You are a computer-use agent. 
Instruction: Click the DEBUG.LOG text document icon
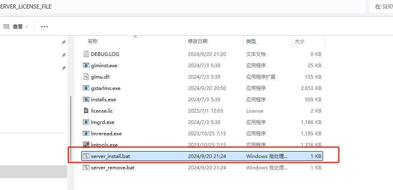(86, 54)
